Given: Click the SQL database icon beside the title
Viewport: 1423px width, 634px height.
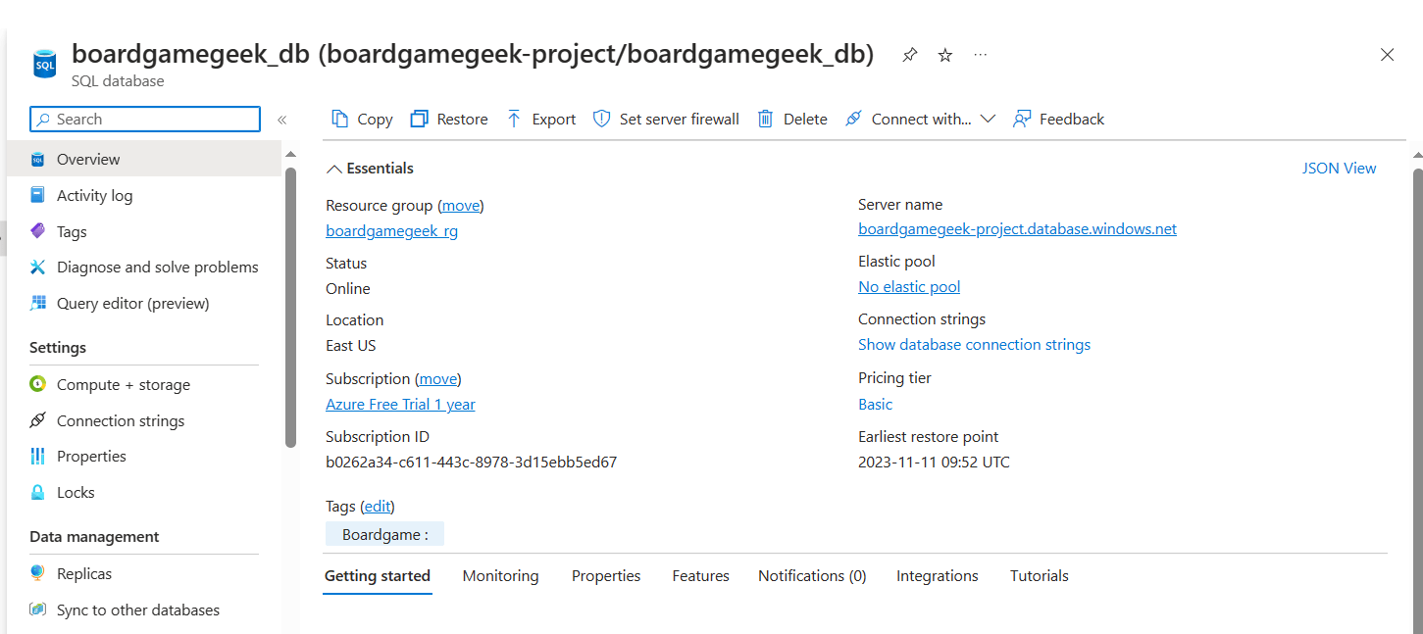Looking at the screenshot, I should tap(45, 65).
